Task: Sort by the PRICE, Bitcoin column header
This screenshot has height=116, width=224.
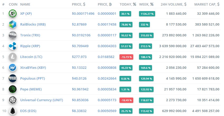Action: coord(104,4)
